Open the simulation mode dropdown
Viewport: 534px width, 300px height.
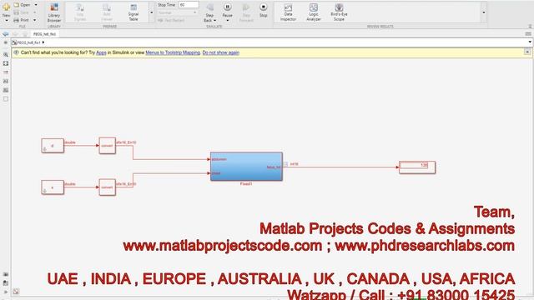coord(177,12)
